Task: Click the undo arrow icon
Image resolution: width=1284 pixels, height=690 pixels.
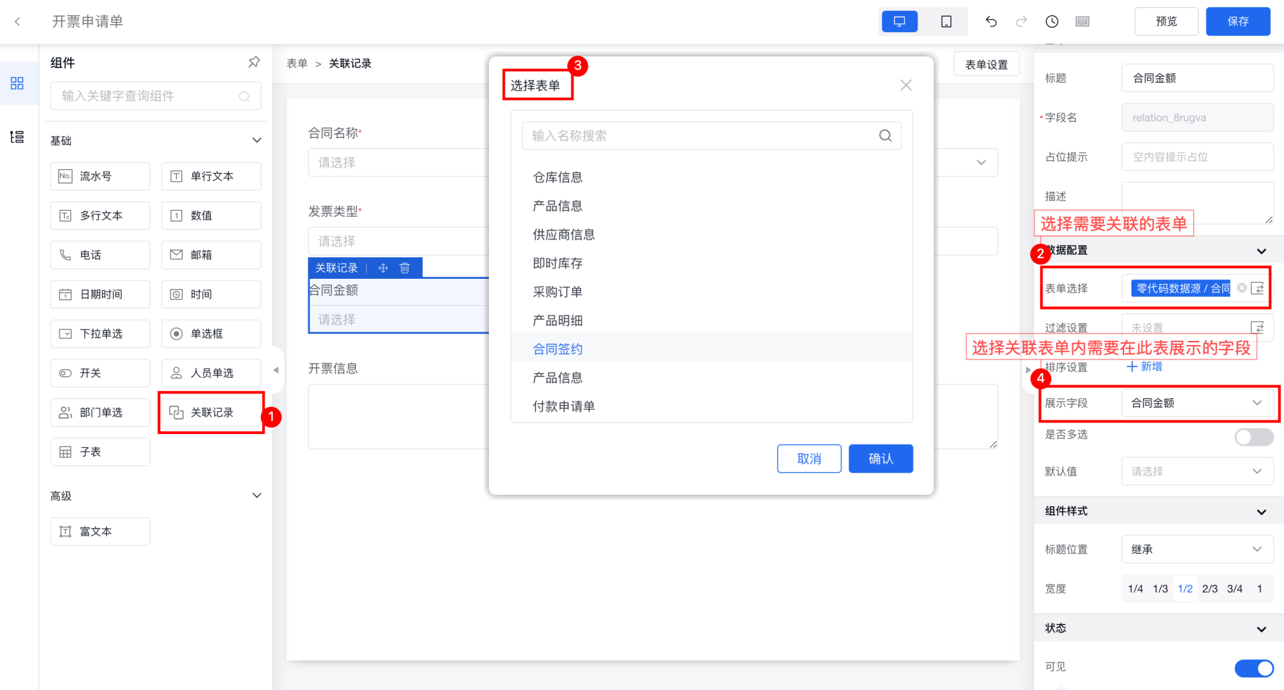Action: pyautogui.click(x=991, y=21)
